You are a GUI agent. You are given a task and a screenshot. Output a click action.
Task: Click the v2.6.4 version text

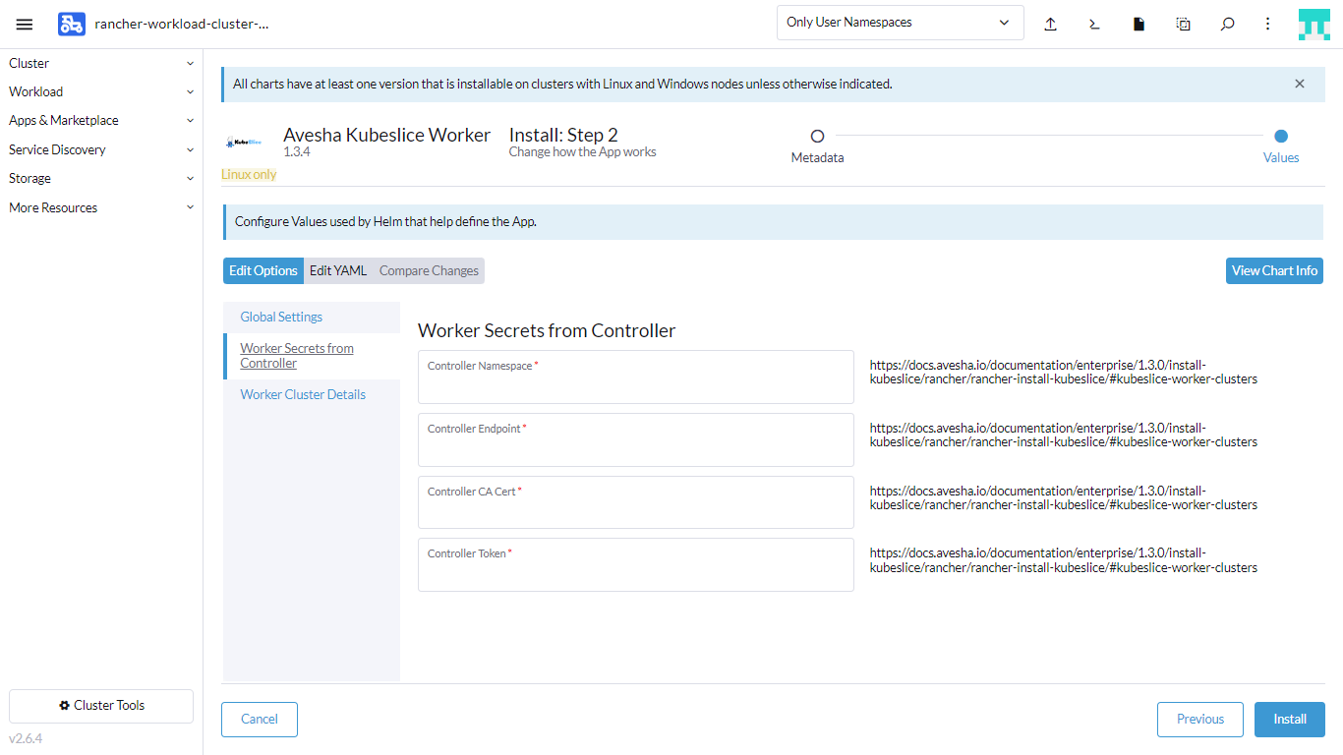coord(26,739)
